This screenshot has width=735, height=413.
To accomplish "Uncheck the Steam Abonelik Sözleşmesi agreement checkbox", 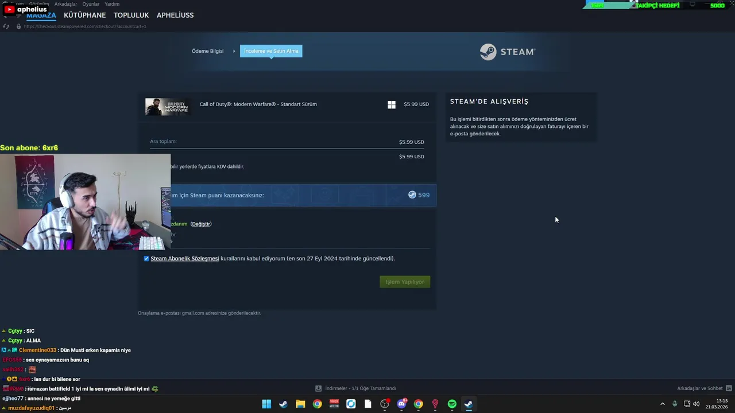I will pos(146,259).
